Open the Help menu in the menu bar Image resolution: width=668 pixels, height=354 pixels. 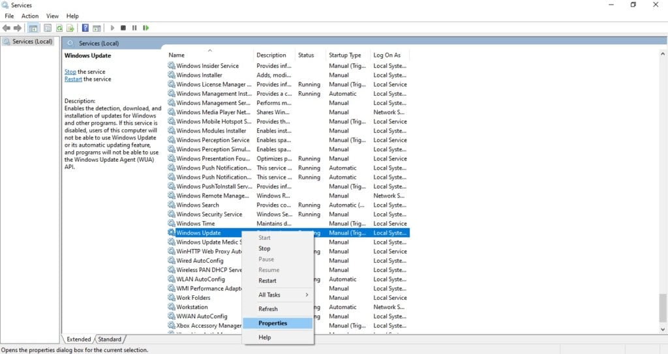pyautogui.click(x=72, y=16)
